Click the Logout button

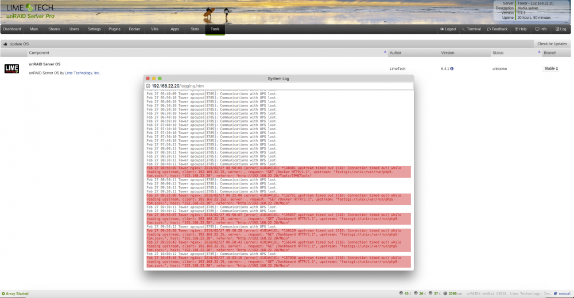click(x=448, y=29)
